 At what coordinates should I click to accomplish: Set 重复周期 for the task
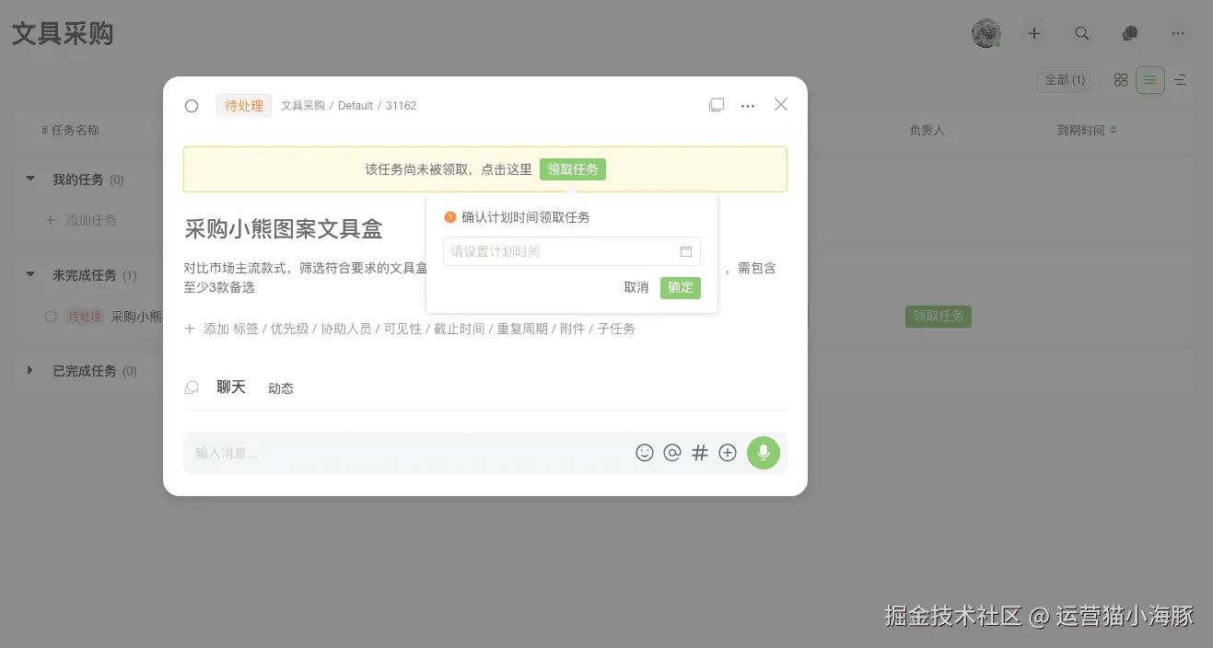click(522, 329)
